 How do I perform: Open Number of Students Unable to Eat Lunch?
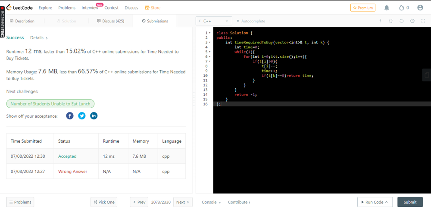point(50,104)
